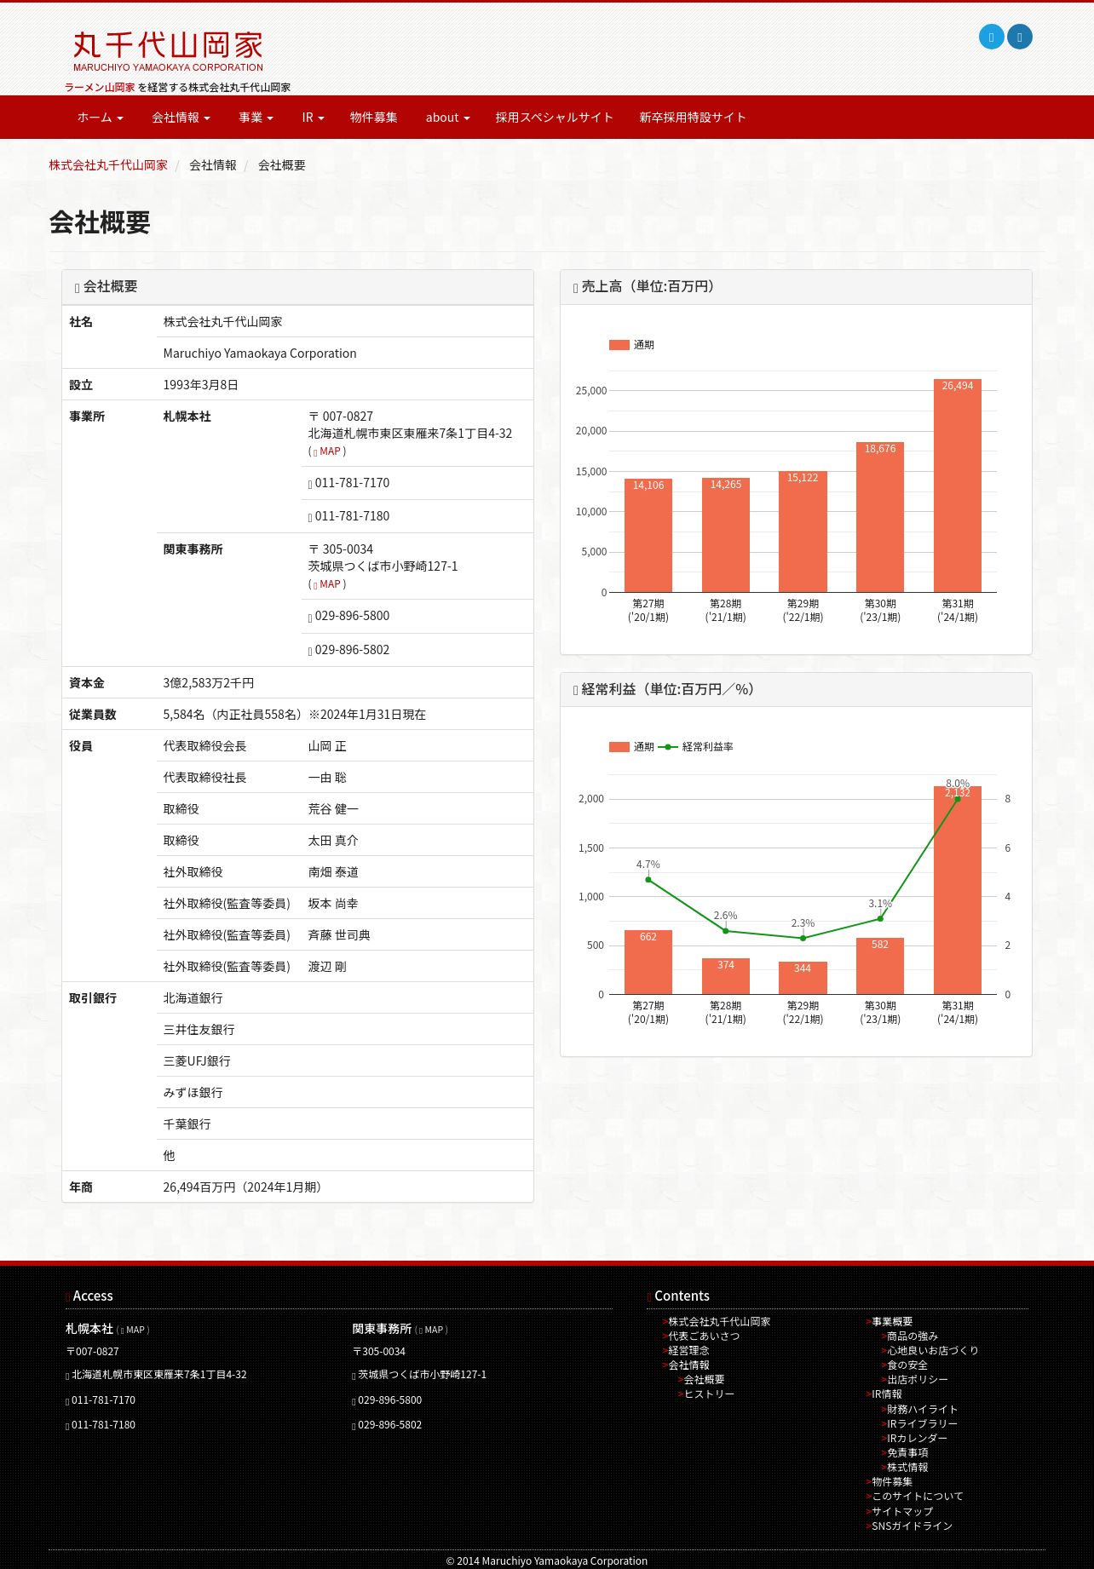Open the about dropdown menu

[x=447, y=118]
